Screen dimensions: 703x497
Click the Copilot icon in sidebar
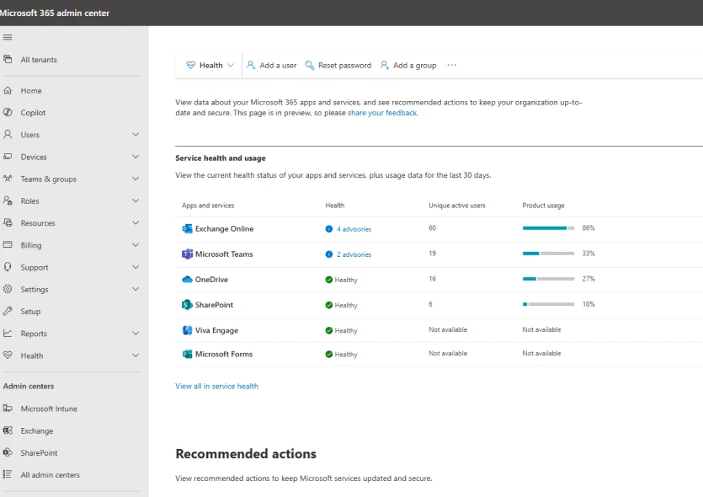pyautogui.click(x=8, y=113)
